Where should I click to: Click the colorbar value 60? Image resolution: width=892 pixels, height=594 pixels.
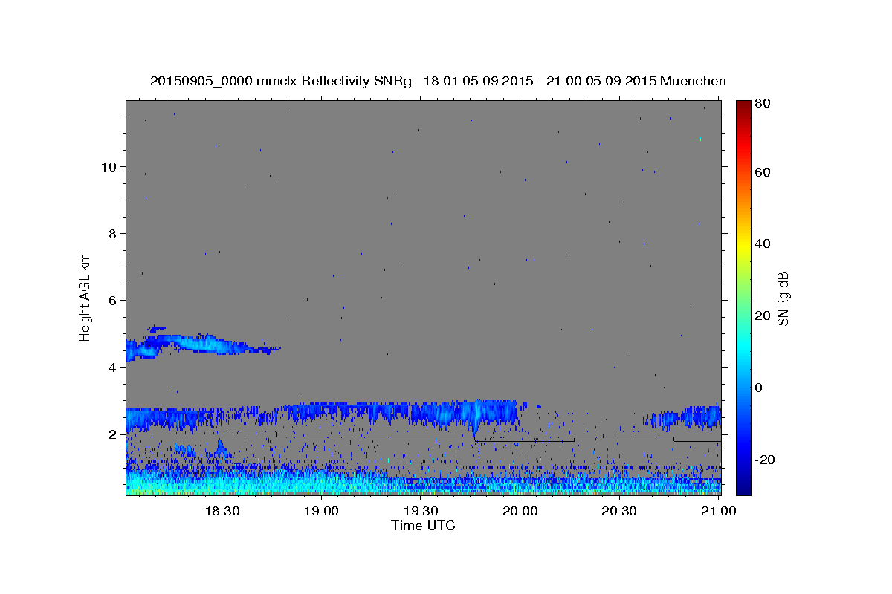(763, 172)
